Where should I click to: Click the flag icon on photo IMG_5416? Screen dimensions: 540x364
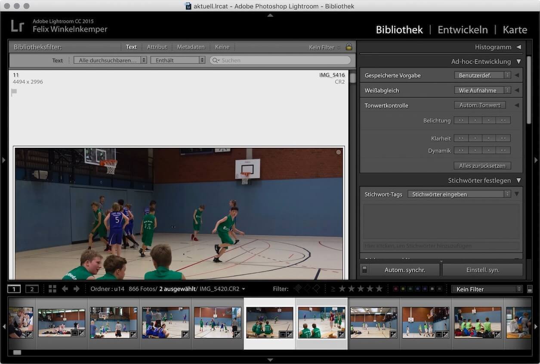[14, 92]
